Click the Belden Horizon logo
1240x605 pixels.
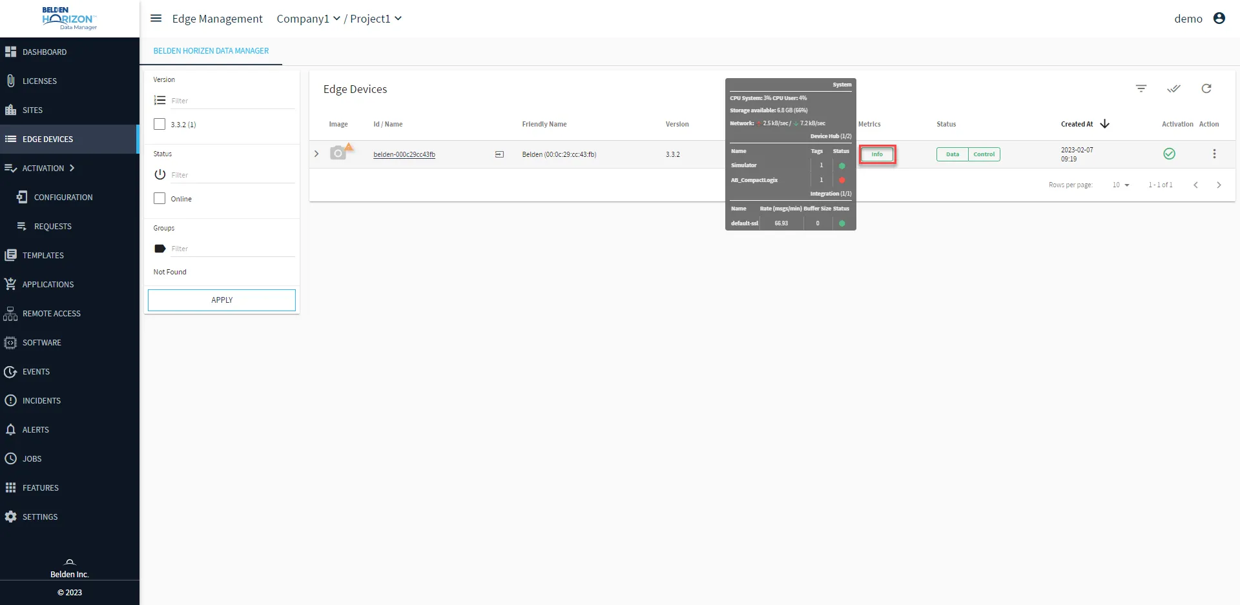pos(70,19)
